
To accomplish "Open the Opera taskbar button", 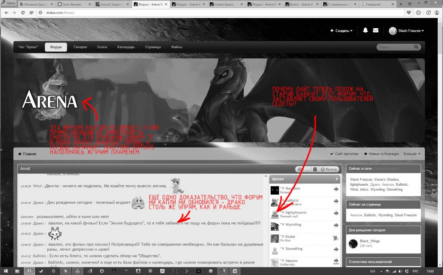I will coord(29,271).
